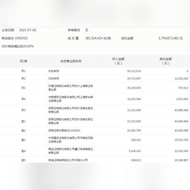Click the 成交量 label
Viewport: 190px width, 190px height.
73,38
